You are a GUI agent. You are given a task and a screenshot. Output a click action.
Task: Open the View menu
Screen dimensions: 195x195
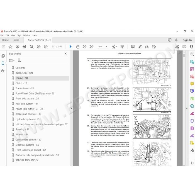coord(13,35)
